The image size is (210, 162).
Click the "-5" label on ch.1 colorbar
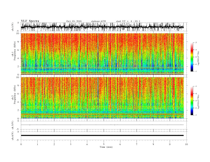(x=196, y=57)
